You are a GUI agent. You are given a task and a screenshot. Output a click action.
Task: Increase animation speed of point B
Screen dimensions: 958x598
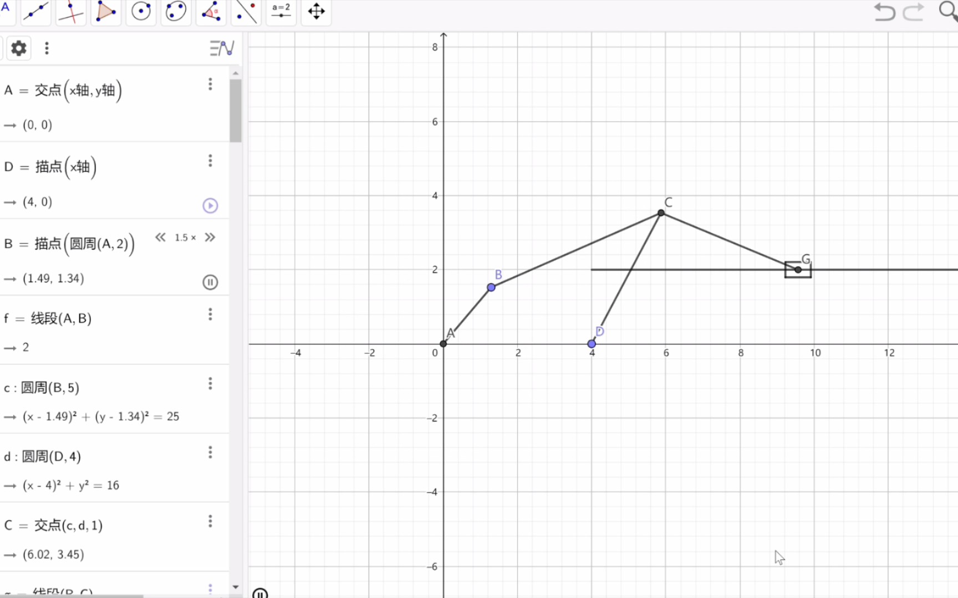[210, 238]
